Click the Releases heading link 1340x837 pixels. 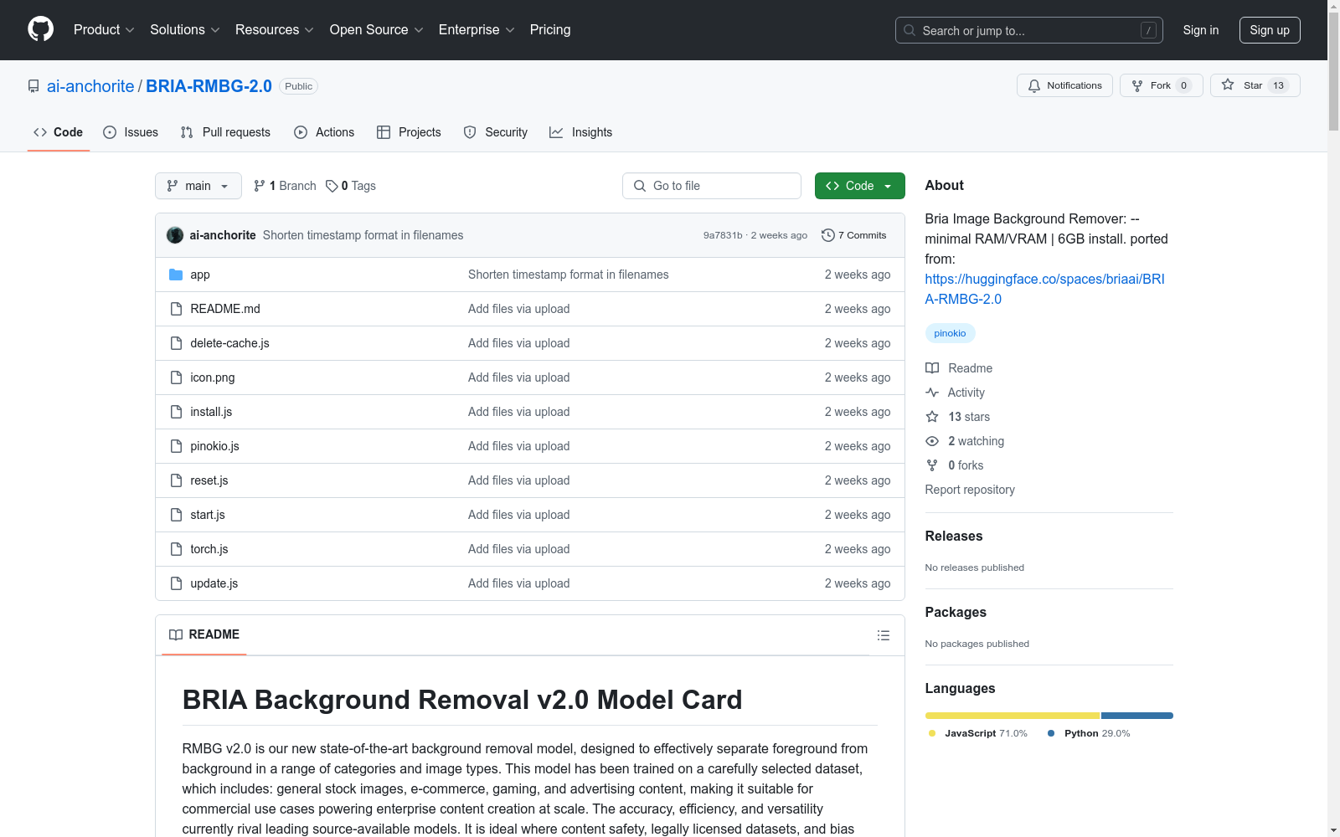(954, 536)
